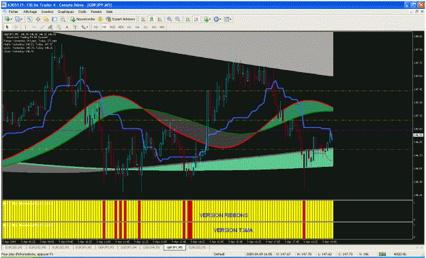The width and height of the screenshot is (426, 258).
Task: Open the Outils menu
Action: click(82, 12)
